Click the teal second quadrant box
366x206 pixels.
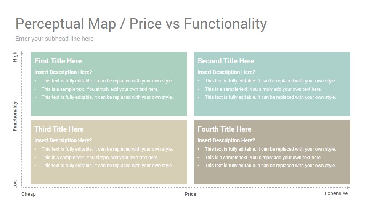(x=272, y=84)
